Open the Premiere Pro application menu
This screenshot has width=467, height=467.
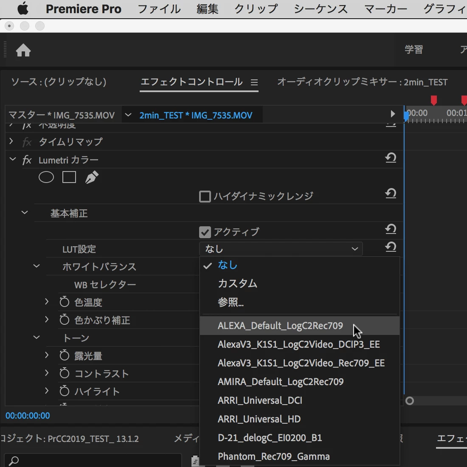click(x=84, y=9)
